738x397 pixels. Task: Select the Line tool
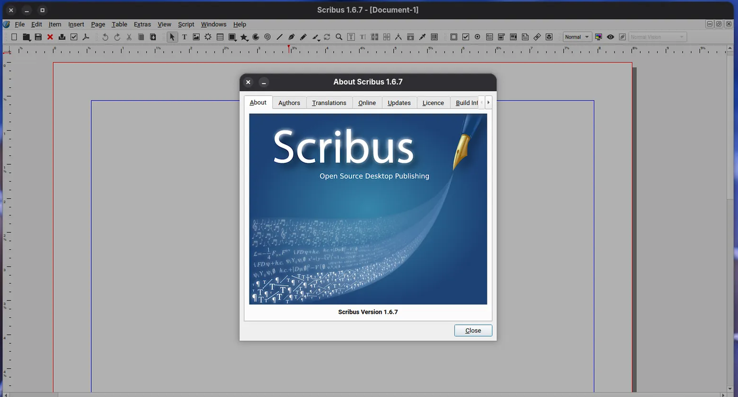[279, 37]
